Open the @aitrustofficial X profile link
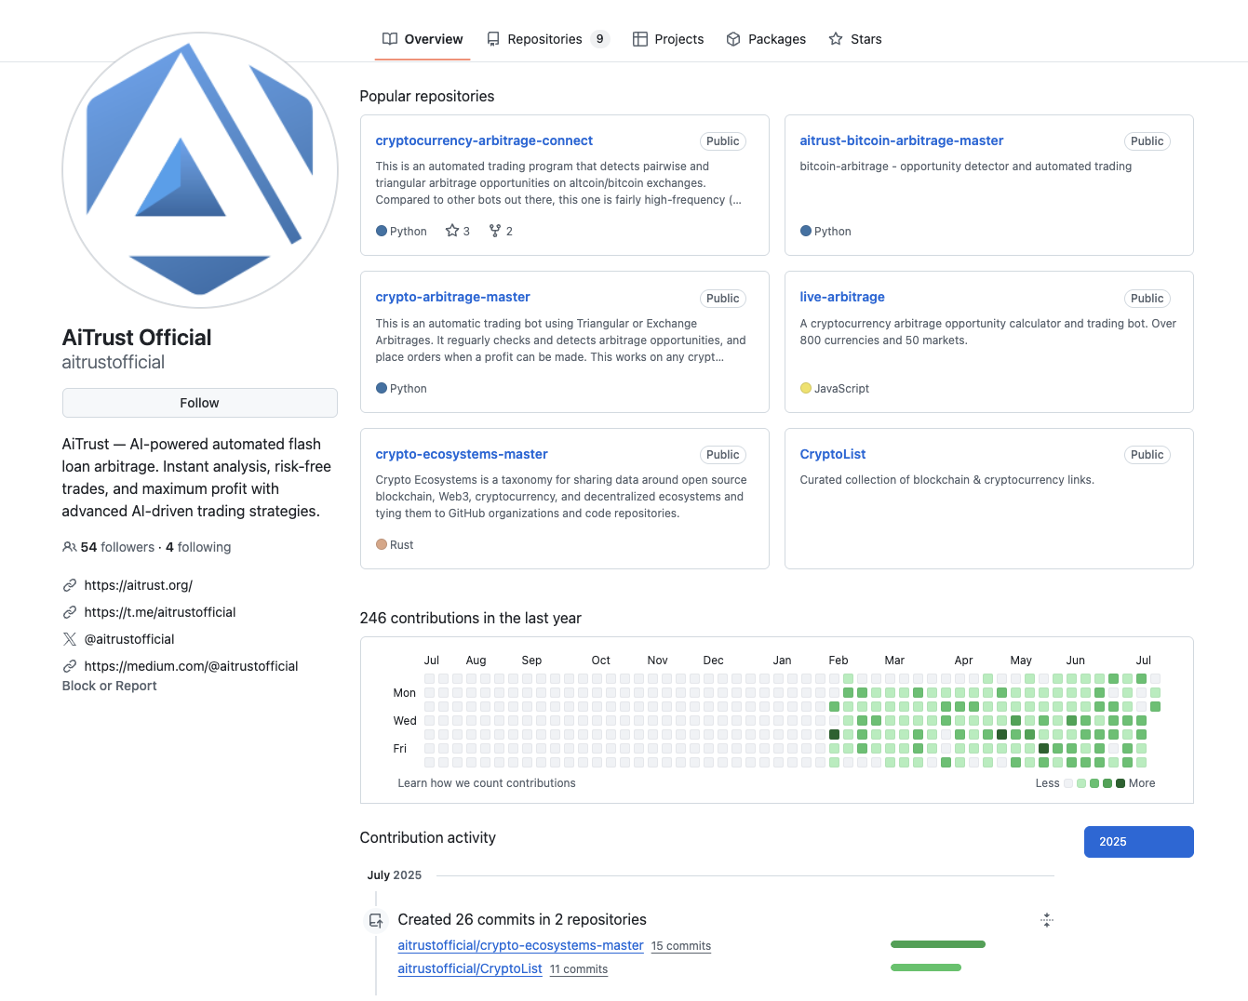 [129, 639]
